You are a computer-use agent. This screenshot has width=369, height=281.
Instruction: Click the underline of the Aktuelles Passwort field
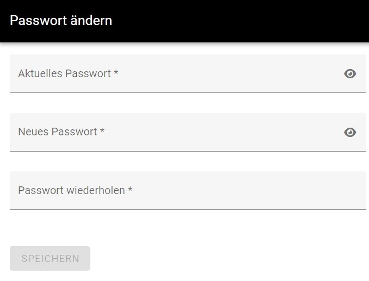tap(188, 92)
